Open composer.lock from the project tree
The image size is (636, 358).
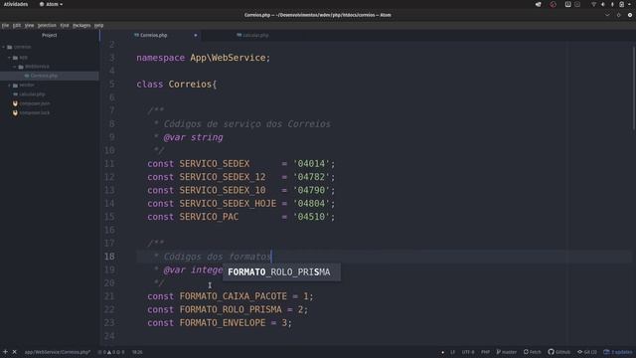click(35, 112)
